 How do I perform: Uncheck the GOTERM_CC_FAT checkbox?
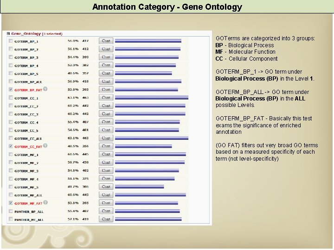click(11, 146)
